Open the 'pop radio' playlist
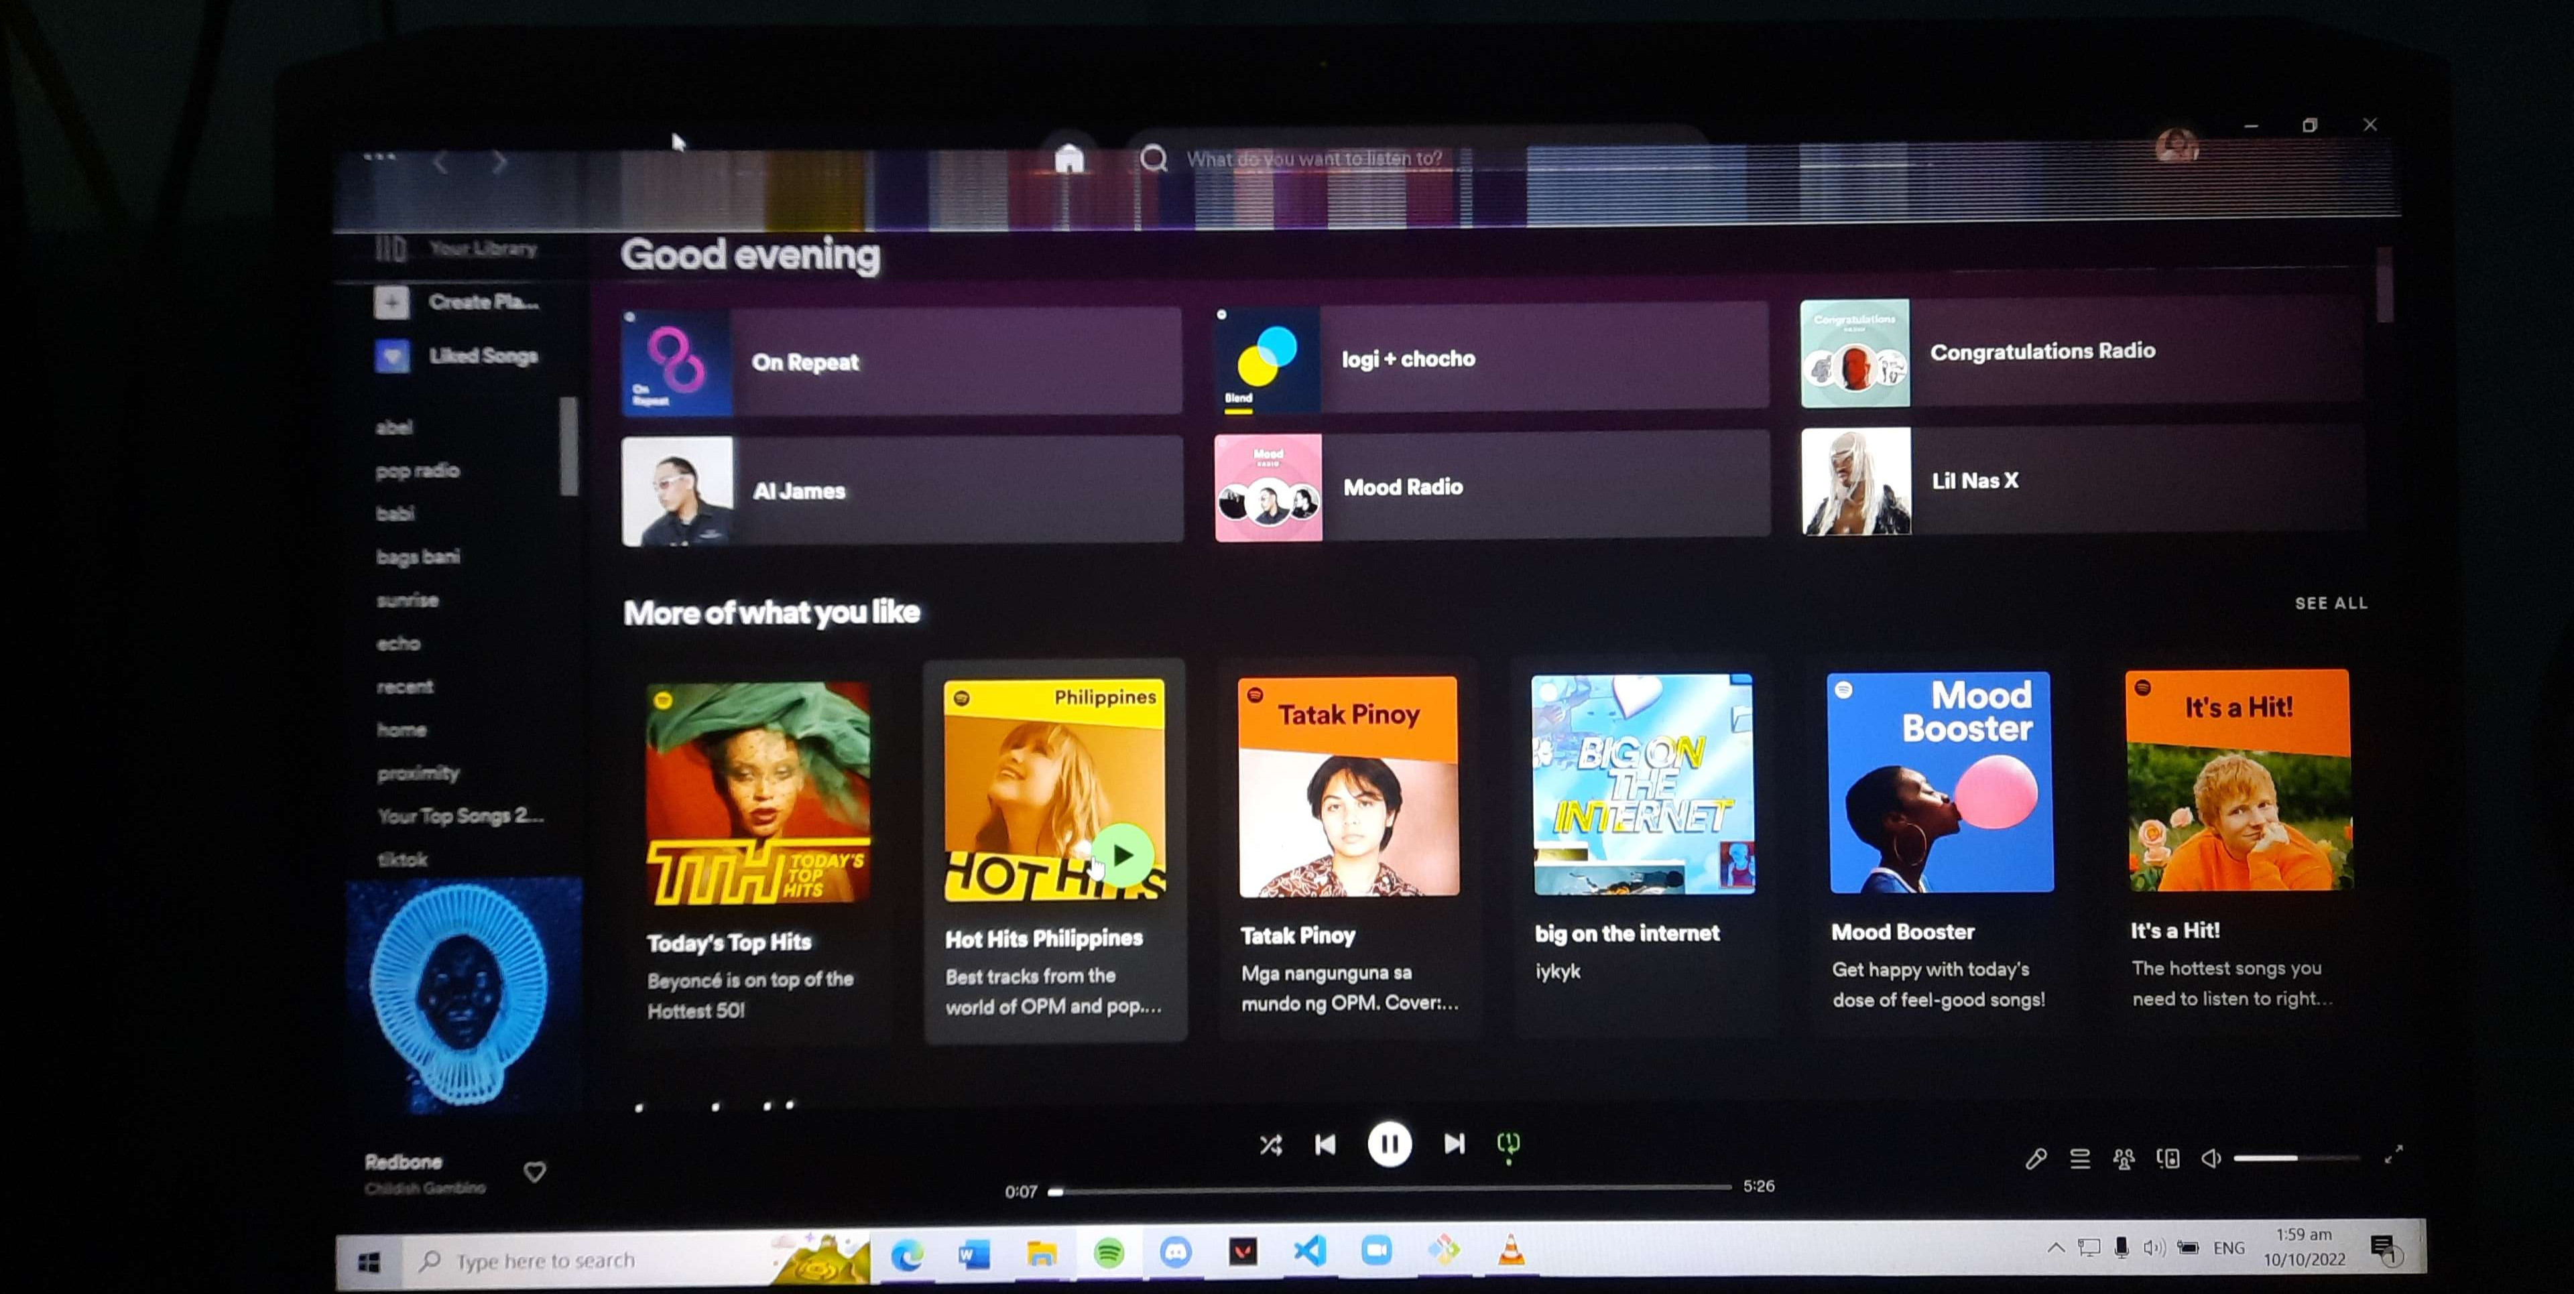This screenshot has width=2574, height=1294. (x=418, y=470)
